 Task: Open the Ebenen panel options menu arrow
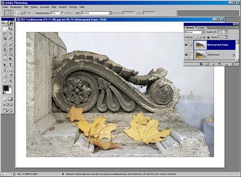click(237, 27)
